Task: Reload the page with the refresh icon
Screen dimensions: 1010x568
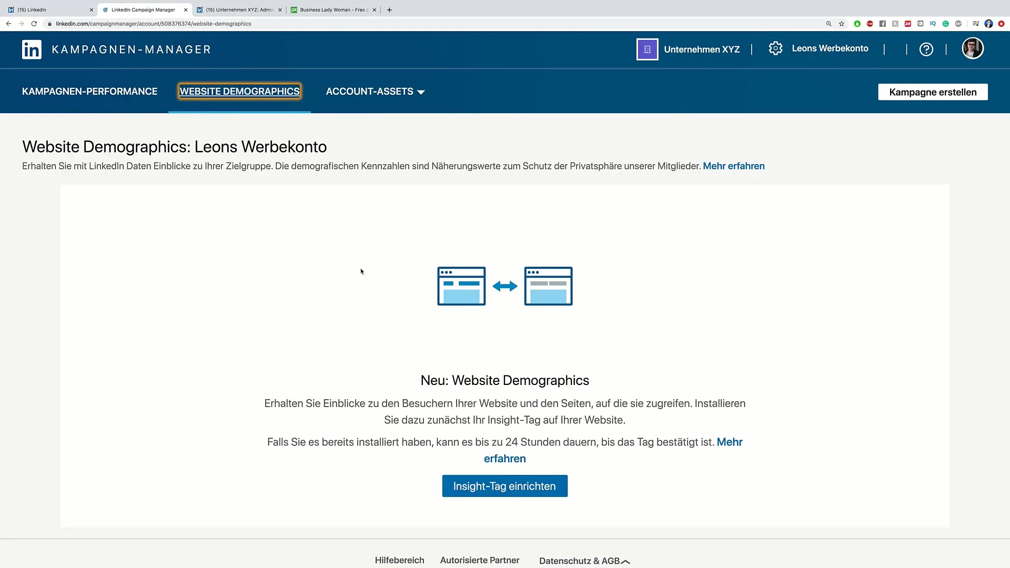Action: coord(34,24)
